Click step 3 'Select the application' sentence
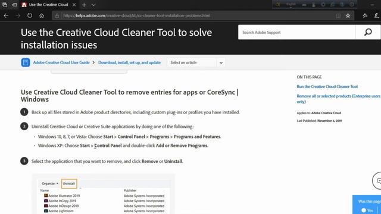The width and height of the screenshot is (381, 214). [x=107, y=161]
